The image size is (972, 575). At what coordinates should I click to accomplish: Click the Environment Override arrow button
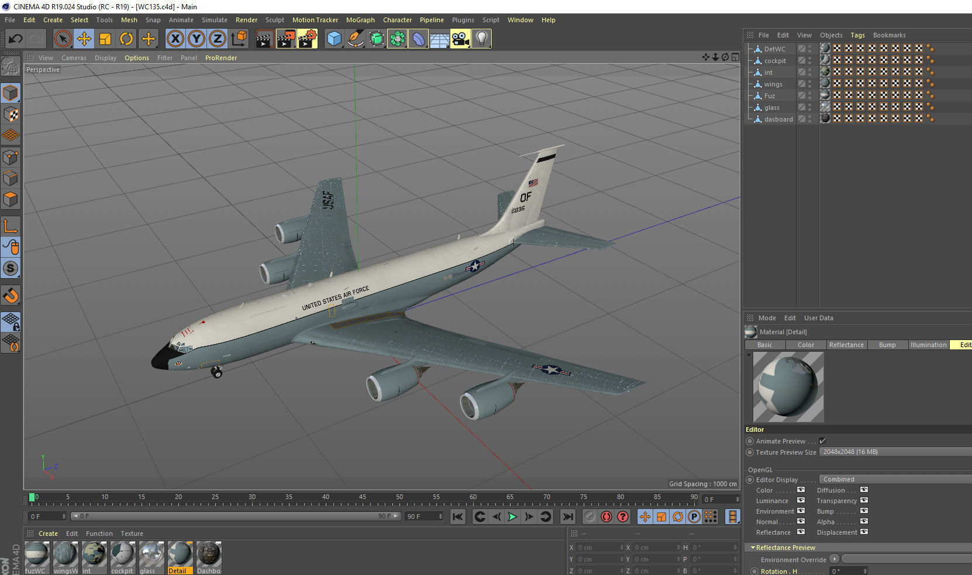tap(835, 559)
